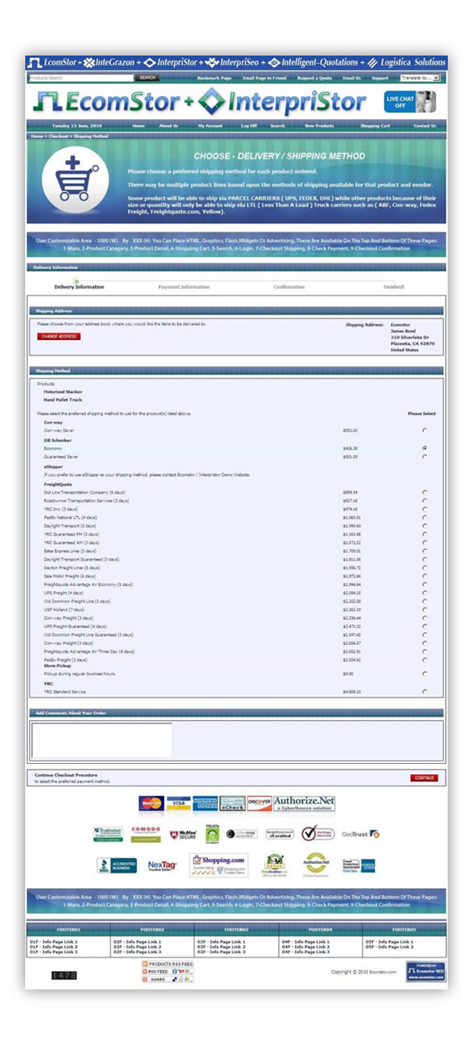Click the MasterCard payment logo

(x=151, y=803)
